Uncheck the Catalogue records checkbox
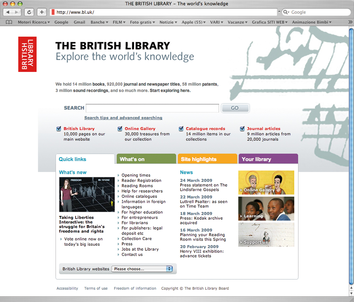Image resolution: width=354 pixels, height=302 pixels. [x=181, y=129]
